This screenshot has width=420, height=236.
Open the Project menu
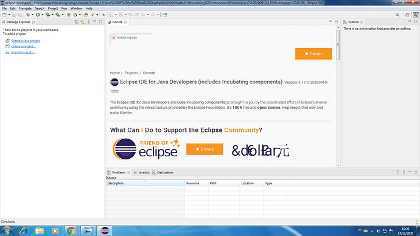pos(53,9)
